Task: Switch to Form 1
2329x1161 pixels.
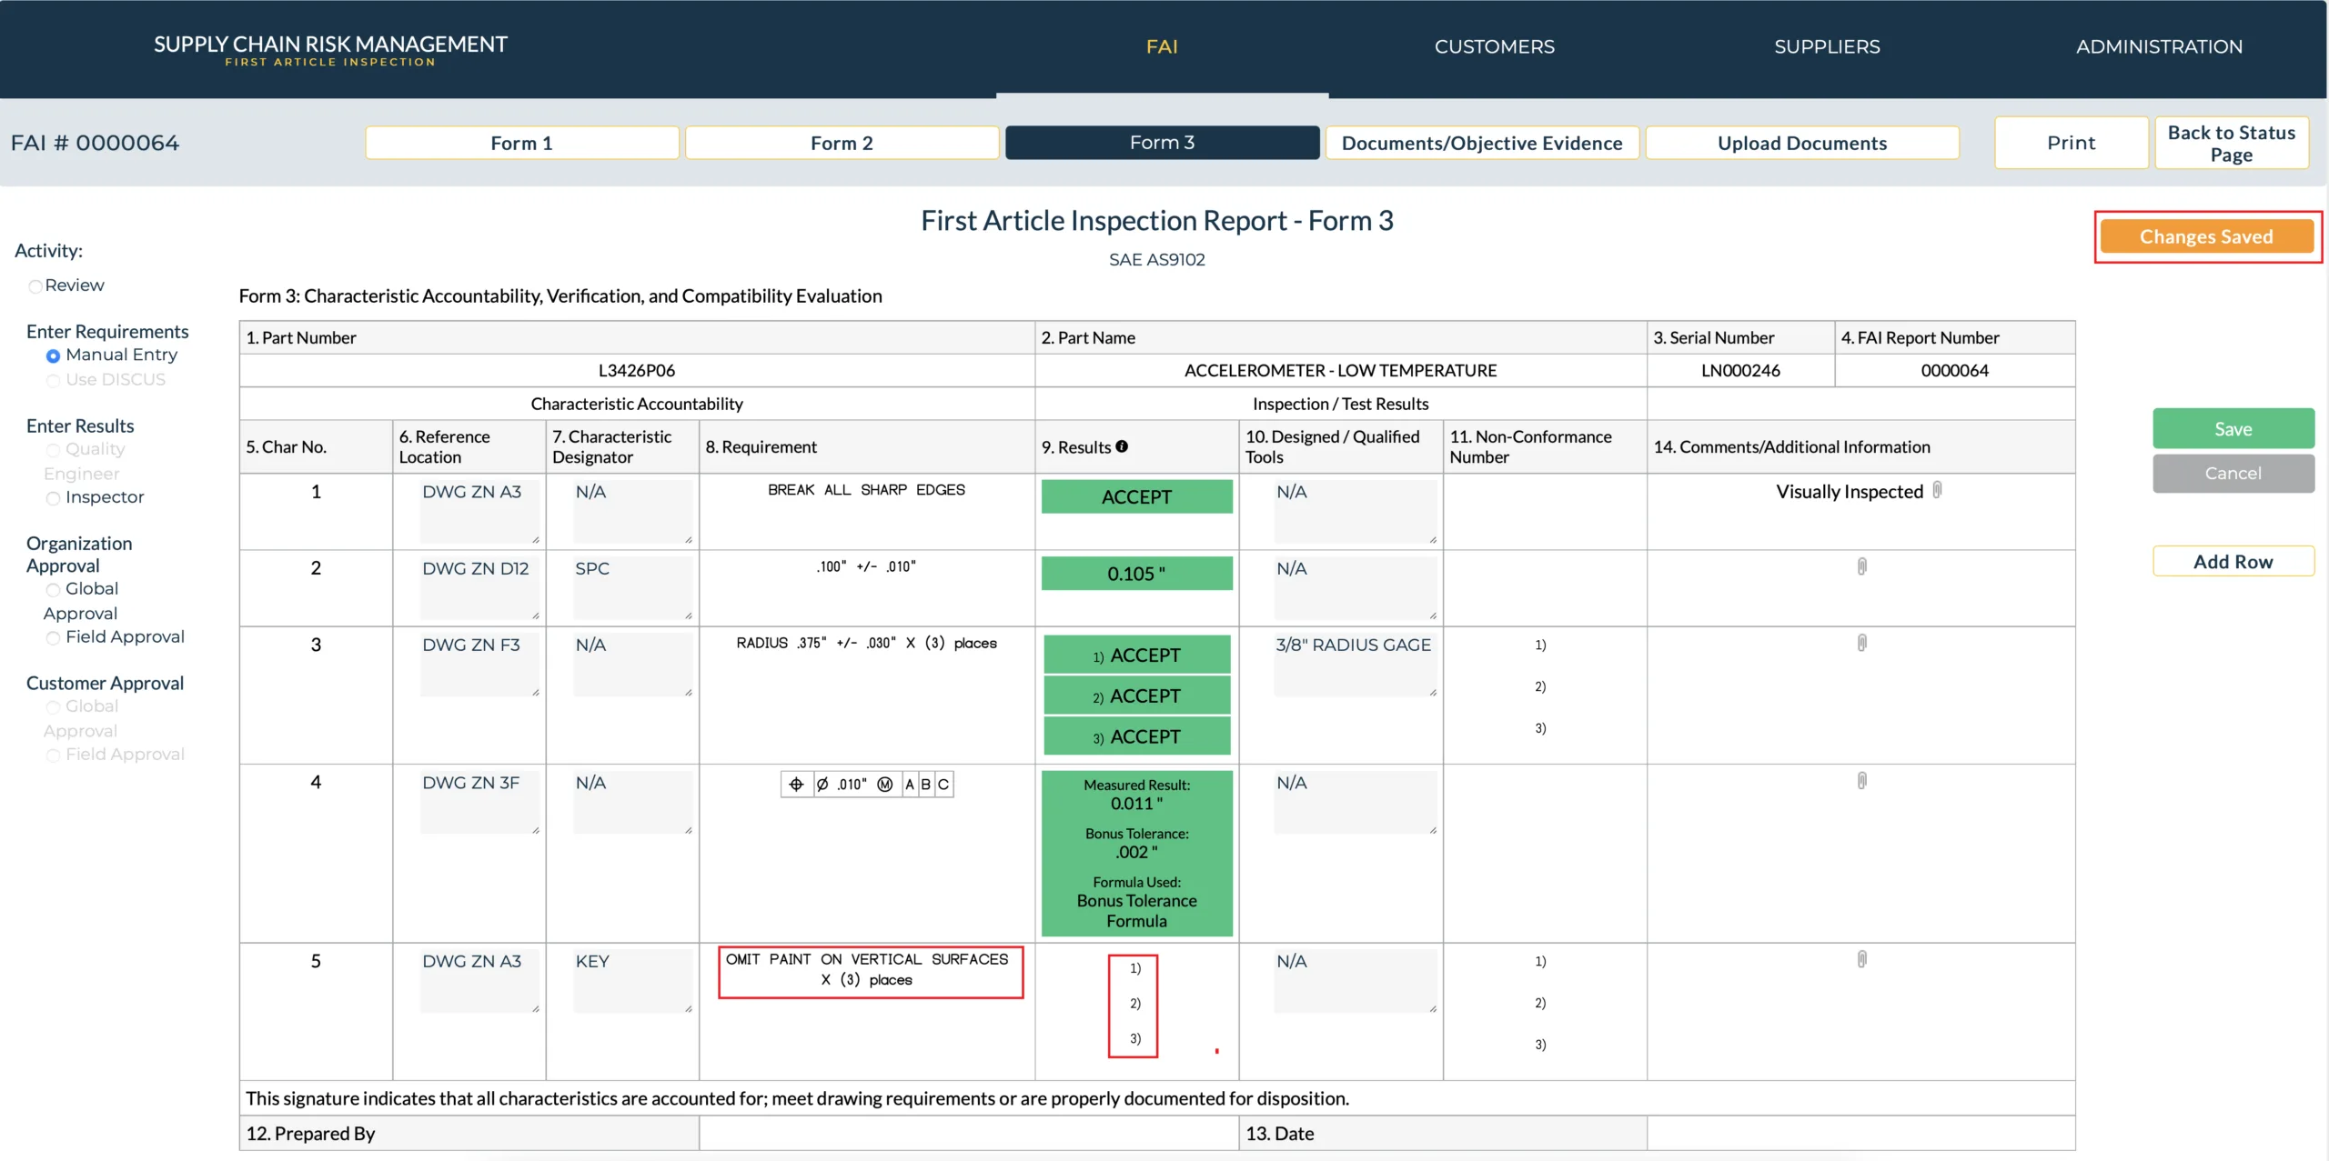Action: [521, 143]
